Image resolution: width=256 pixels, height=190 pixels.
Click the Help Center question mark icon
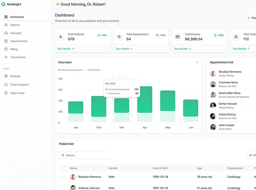(6, 93)
